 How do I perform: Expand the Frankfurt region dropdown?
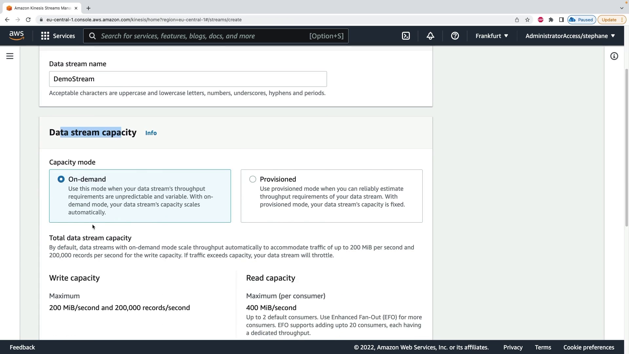tap(492, 36)
